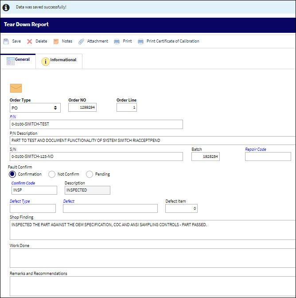Click the Delete button label

point(41,41)
